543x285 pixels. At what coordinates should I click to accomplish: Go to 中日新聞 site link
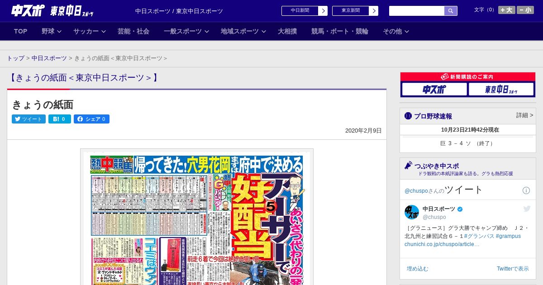(x=304, y=11)
